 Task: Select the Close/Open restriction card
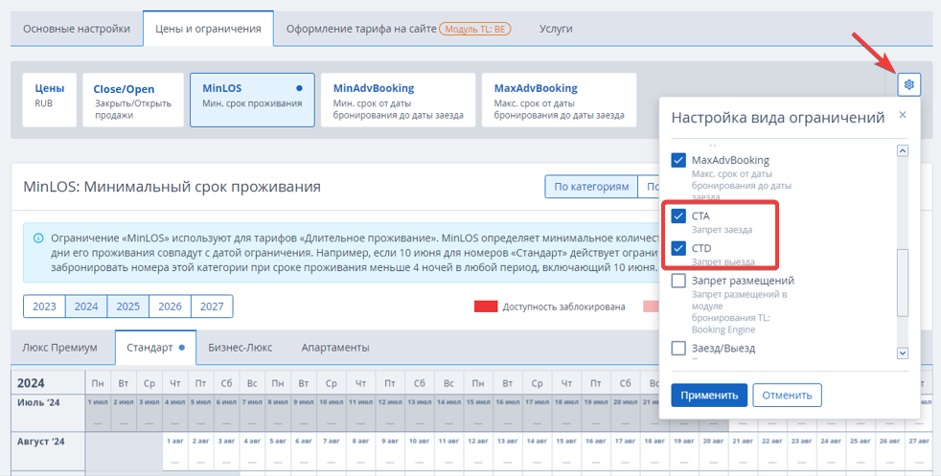tap(132, 101)
